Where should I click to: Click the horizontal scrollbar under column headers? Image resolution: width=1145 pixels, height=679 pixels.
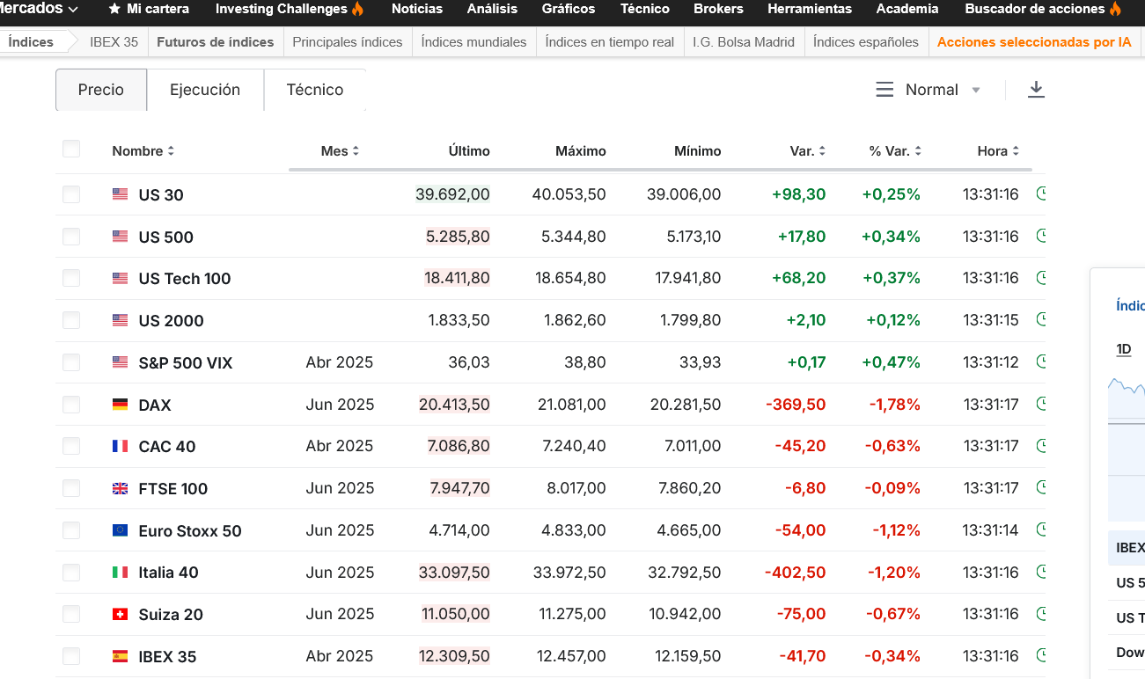tap(660, 169)
